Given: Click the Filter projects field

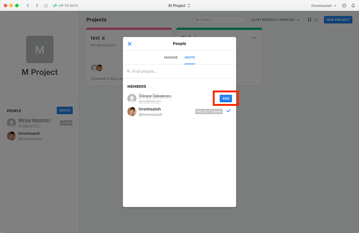Looking at the screenshot, I should 219,20.
